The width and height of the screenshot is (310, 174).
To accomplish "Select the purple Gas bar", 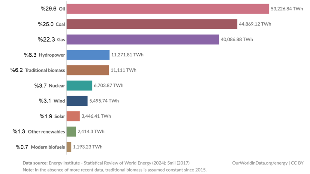I will 143,40.
